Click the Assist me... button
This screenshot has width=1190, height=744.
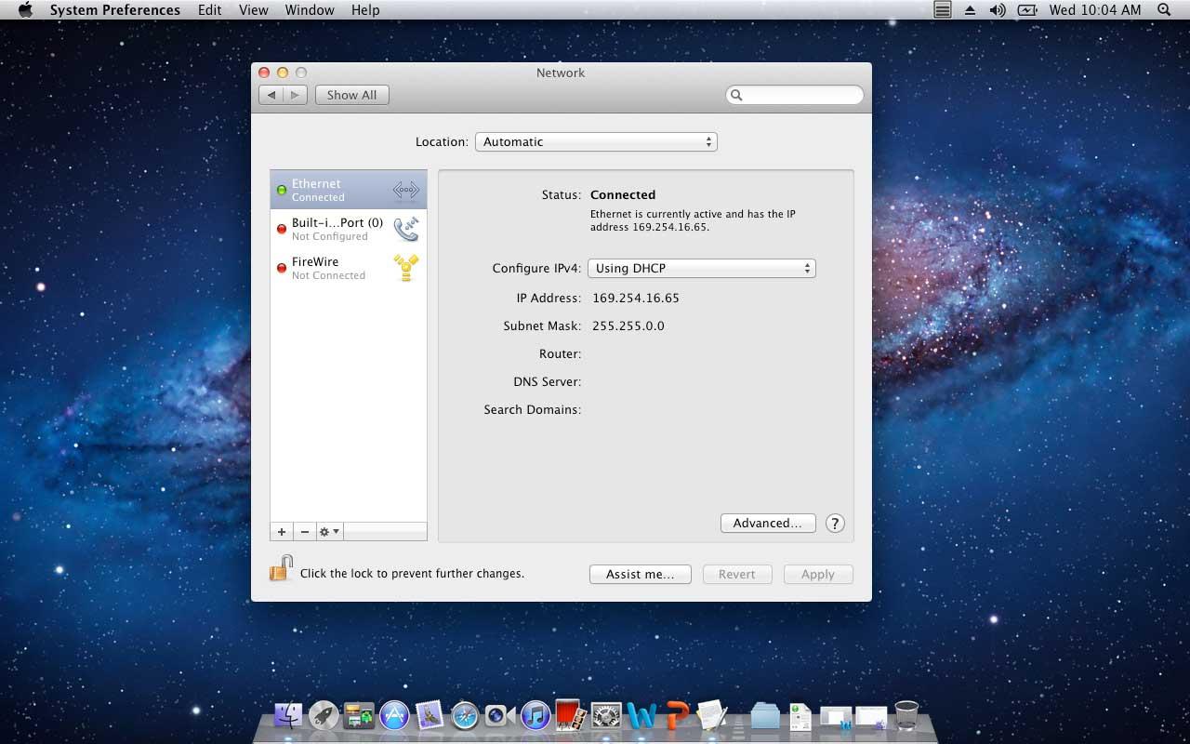pyautogui.click(x=640, y=575)
